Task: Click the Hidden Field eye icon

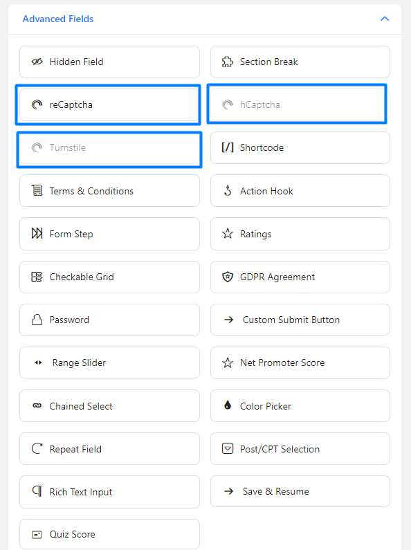Action: (37, 62)
